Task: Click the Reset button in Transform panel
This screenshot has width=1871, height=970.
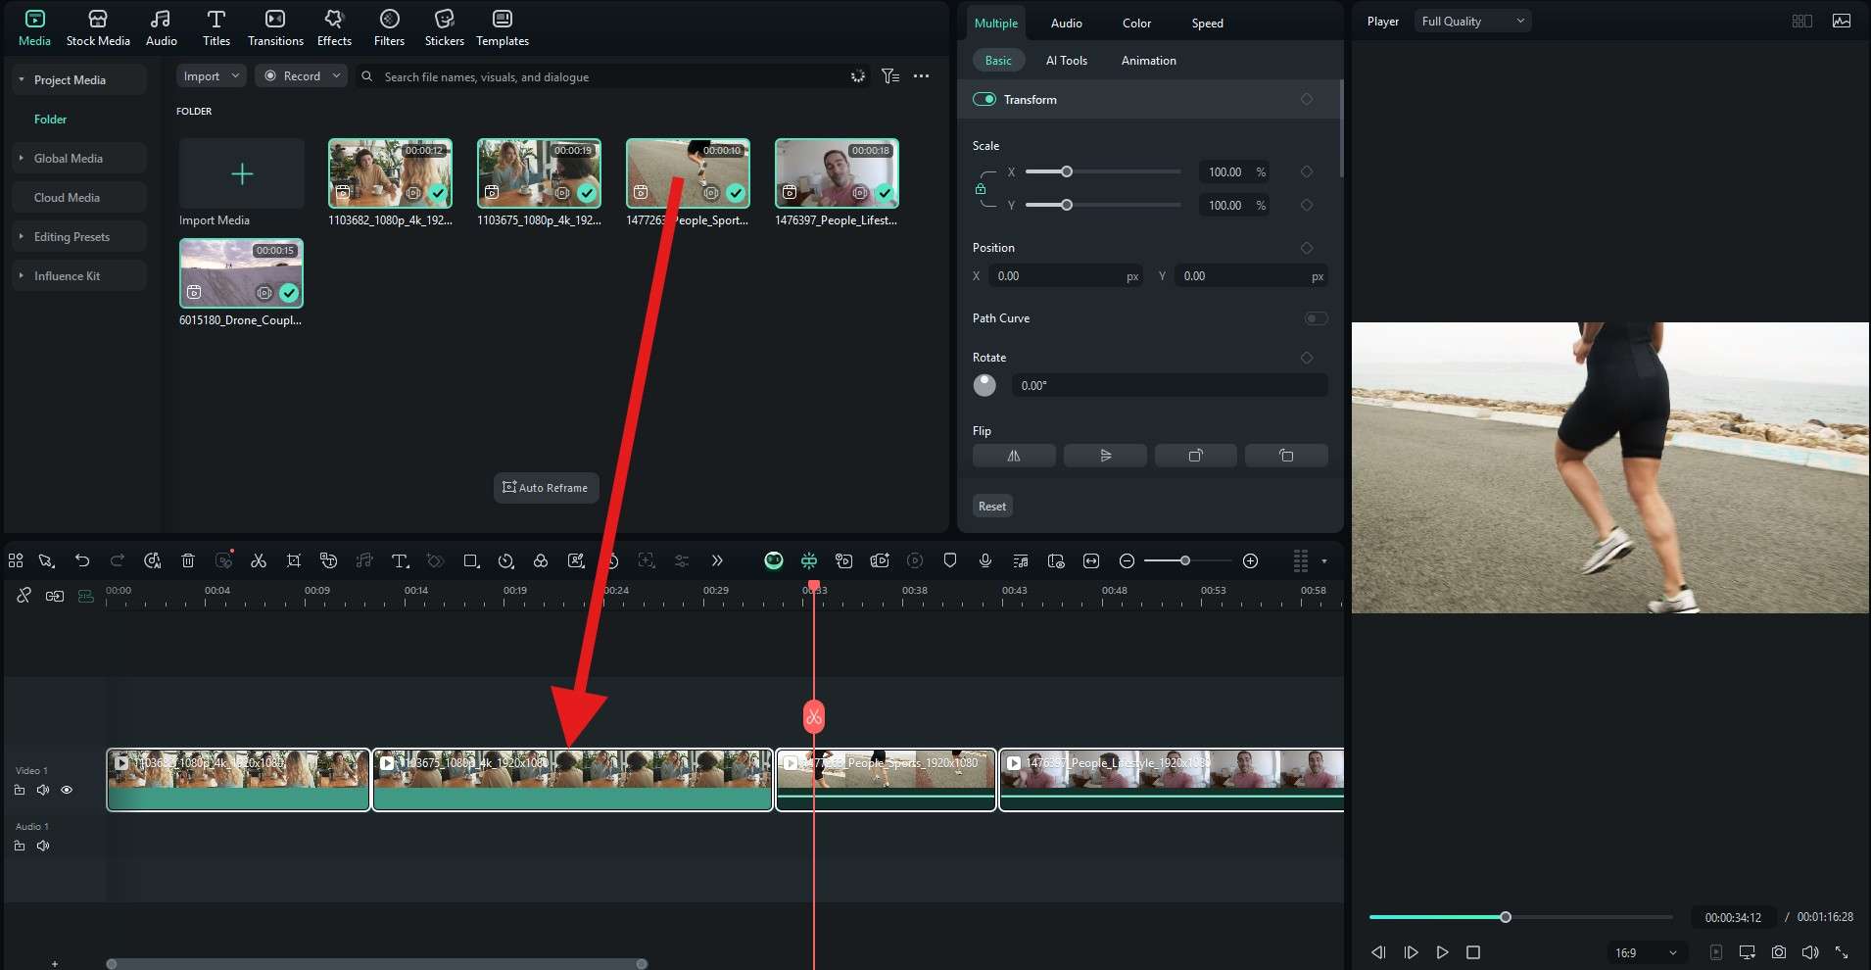Action: pyautogui.click(x=991, y=506)
